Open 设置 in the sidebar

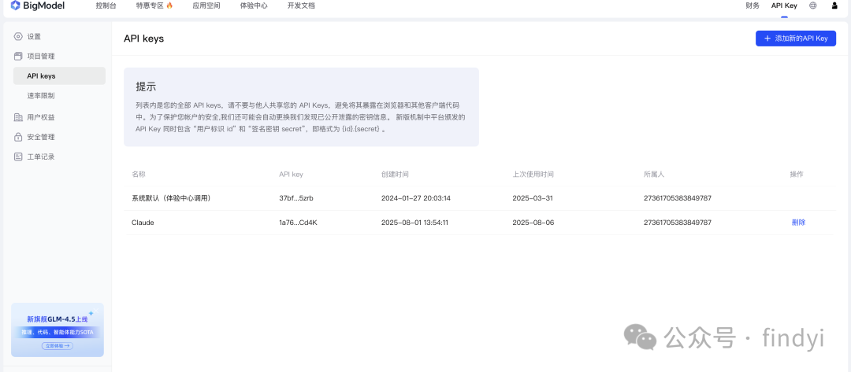click(x=34, y=37)
